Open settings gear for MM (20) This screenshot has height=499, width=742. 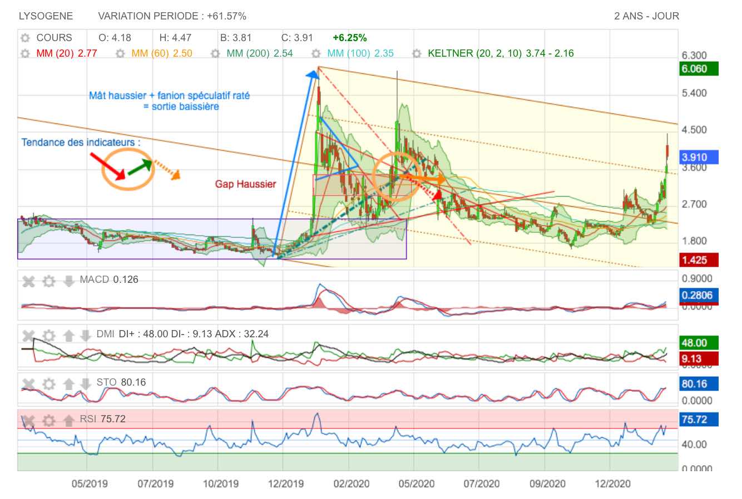click(24, 54)
